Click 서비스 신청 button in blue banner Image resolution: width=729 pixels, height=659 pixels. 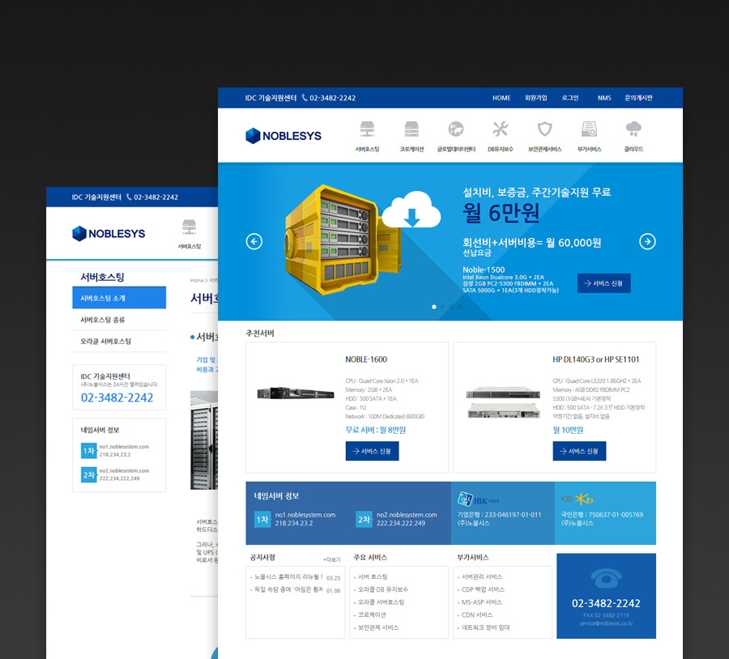pyautogui.click(x=603, y=283)
